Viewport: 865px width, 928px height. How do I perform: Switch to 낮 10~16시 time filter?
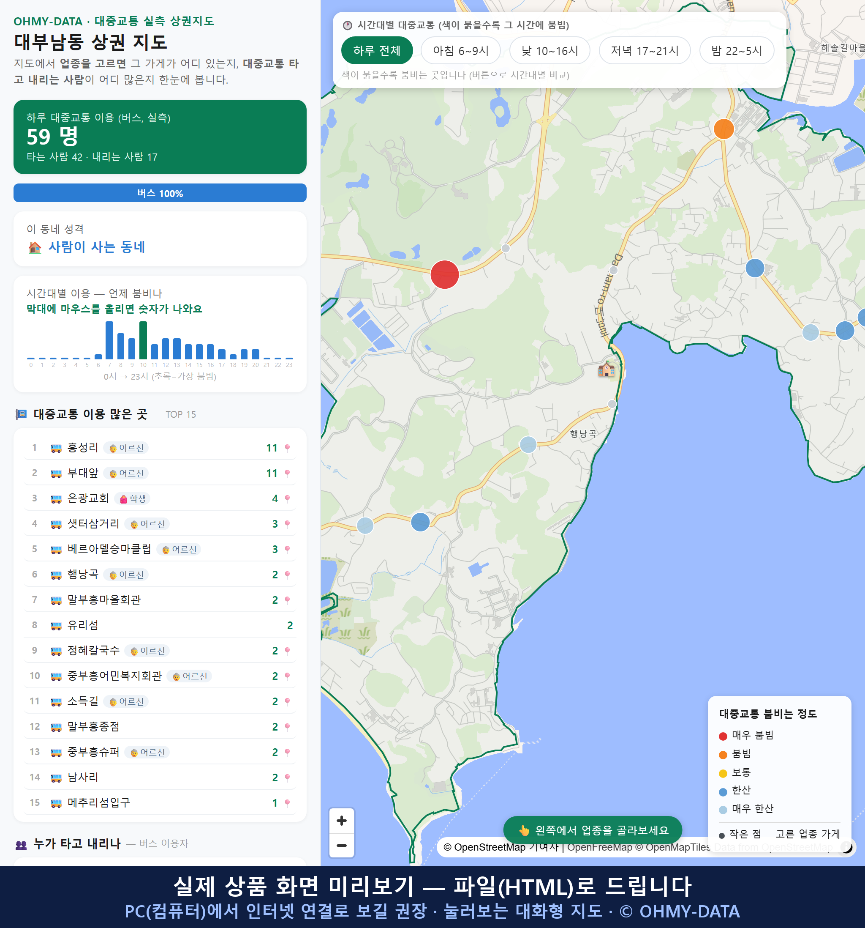coord(550,50)
